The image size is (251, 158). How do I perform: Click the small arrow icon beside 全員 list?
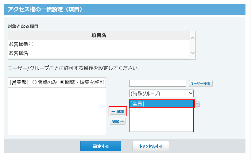click(198, 104)
